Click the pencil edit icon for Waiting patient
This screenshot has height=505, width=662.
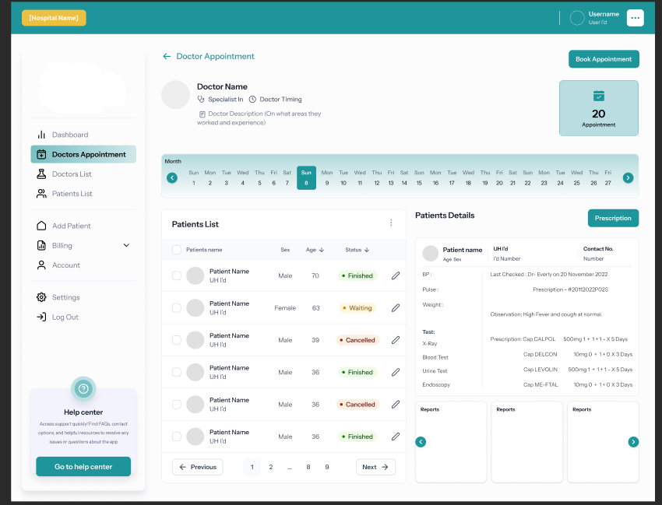(396, 308)
